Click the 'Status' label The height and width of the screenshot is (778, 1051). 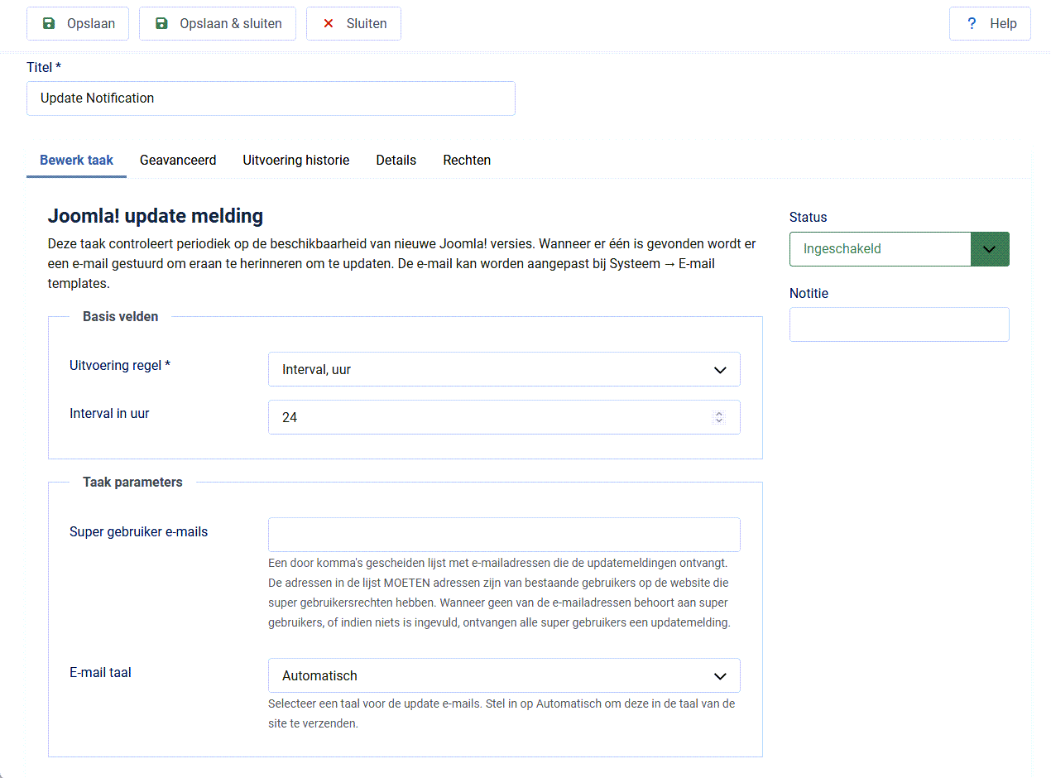click(x=808, y=217)
